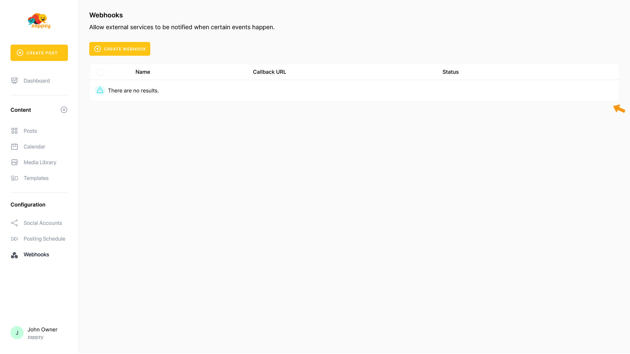
Task: Click the Media Library image icon
Action: tap(14, 162)
